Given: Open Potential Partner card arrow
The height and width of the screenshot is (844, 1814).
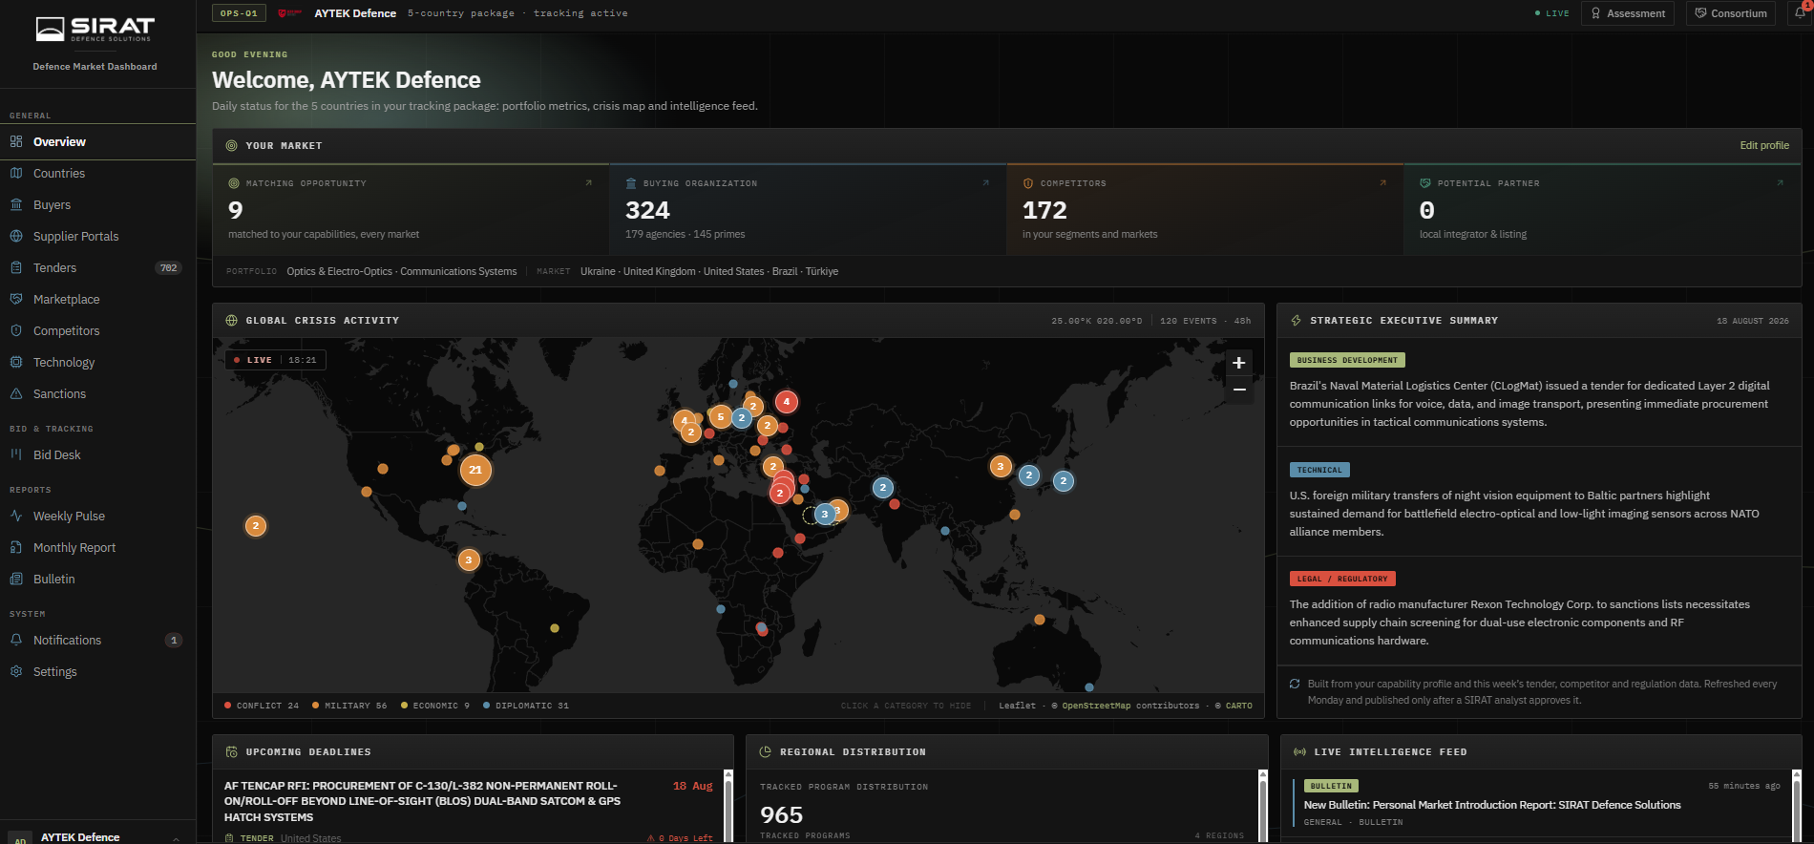Looking at the screenshot, I should [x=1781, y=182].
